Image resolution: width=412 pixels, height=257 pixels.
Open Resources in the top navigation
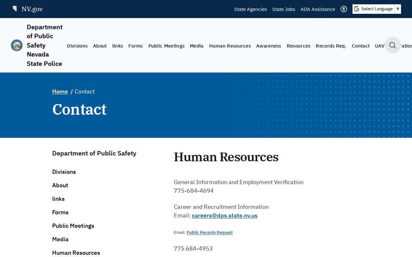(298, 46)
